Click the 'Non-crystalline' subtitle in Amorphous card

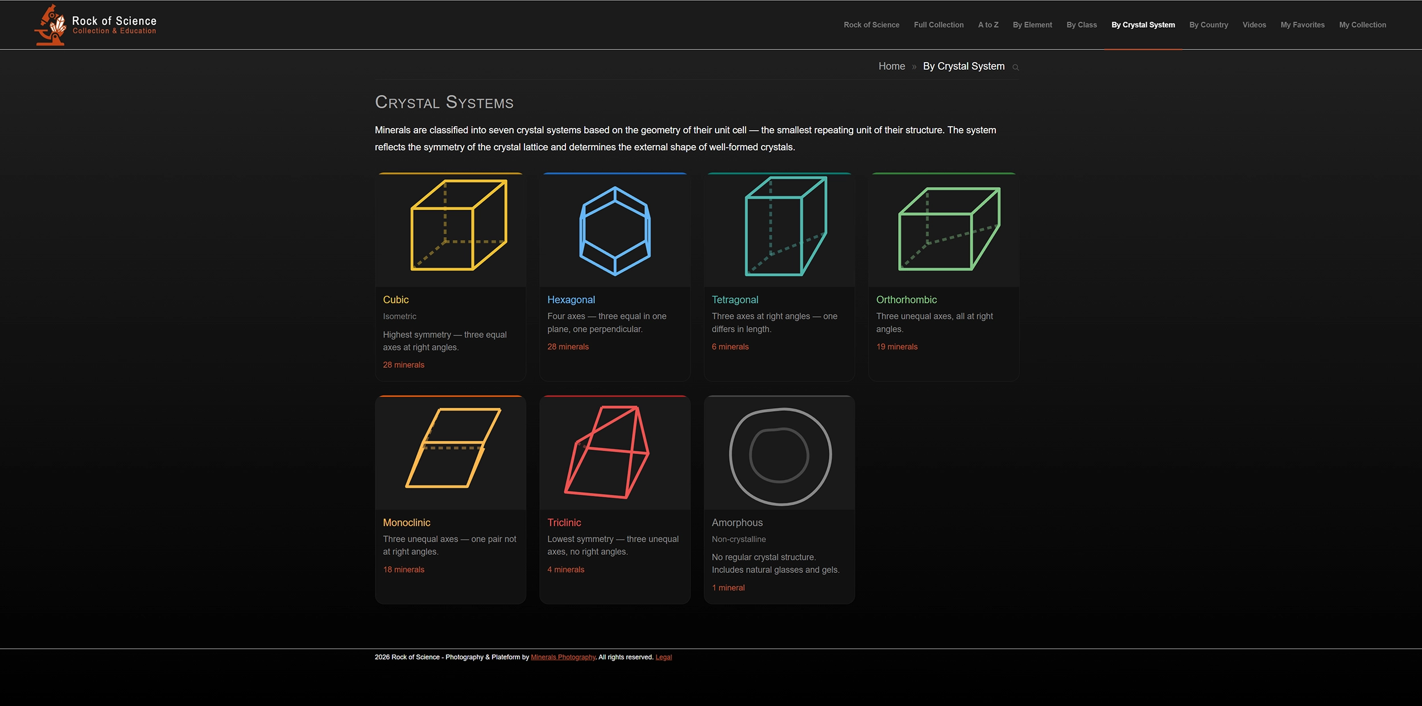point(738,539)
